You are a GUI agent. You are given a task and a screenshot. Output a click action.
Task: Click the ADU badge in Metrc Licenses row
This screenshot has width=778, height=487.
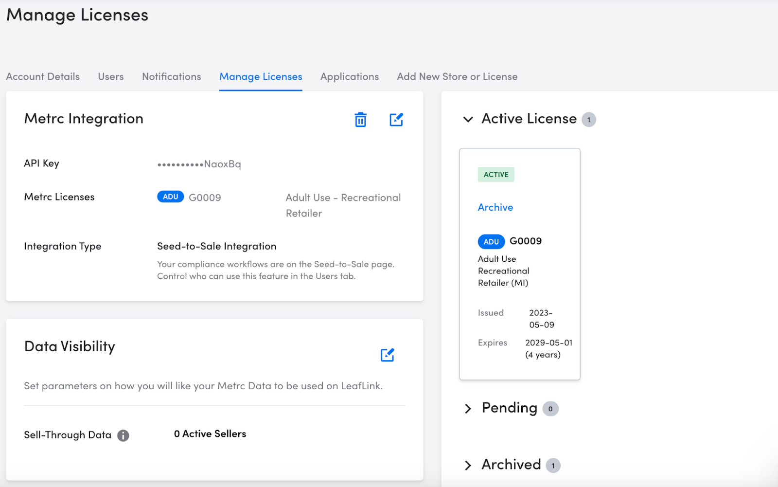[x=171, y=197]
